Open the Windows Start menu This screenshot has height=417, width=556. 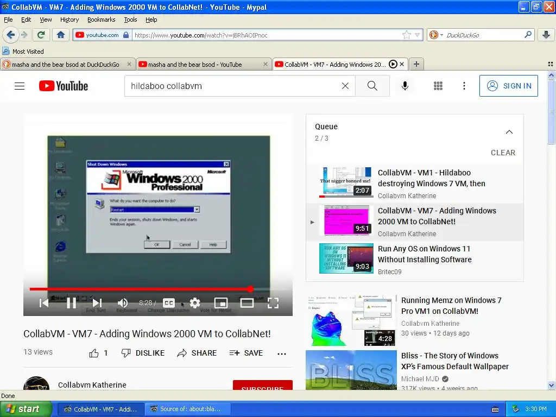[x=26, y=409]
